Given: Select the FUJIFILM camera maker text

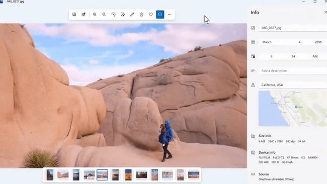Looking at the screenshot, I should pos(264,158).
